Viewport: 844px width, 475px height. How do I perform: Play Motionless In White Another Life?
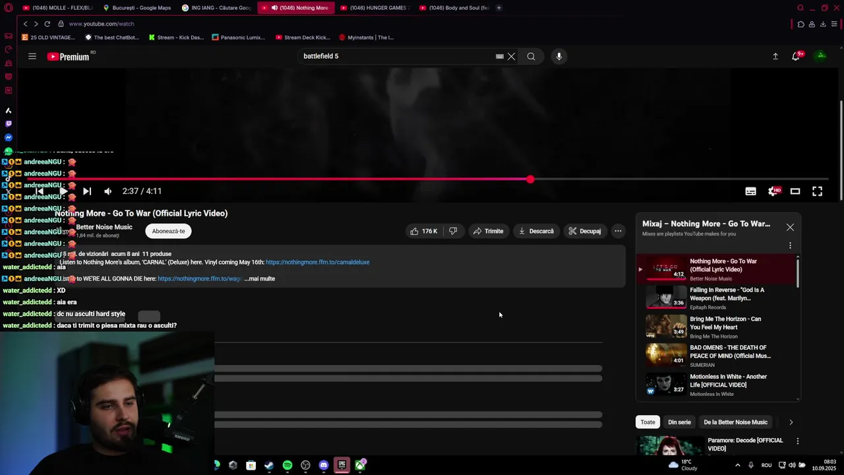(716, 385)
